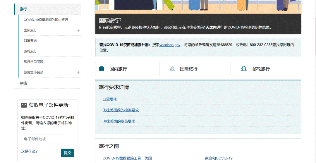Open COVID-19疫情期间的国内旅行 in sidebar
This screenshot has height=163, width=316.
point(46,20)
